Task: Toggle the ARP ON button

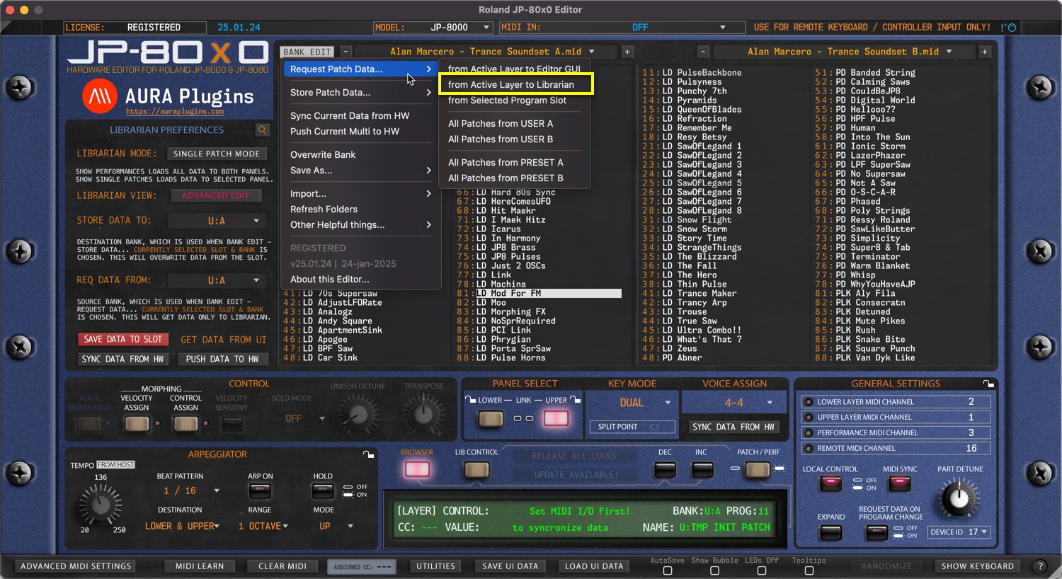Action: pyautogui.click(x=260, y=491)
